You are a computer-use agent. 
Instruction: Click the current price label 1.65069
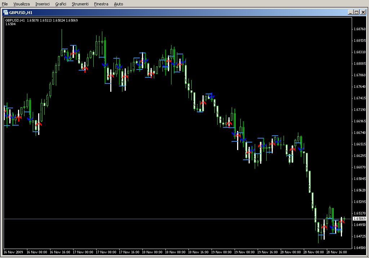(x=360, y=218)
